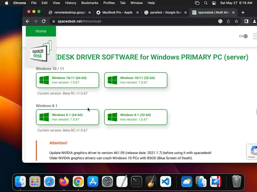Launch Safari from the Dock

tap(49, 181)
